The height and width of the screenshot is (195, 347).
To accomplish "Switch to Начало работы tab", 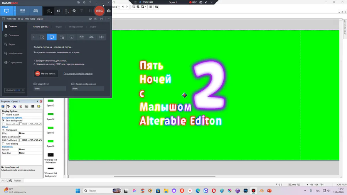I will [40, 27].
